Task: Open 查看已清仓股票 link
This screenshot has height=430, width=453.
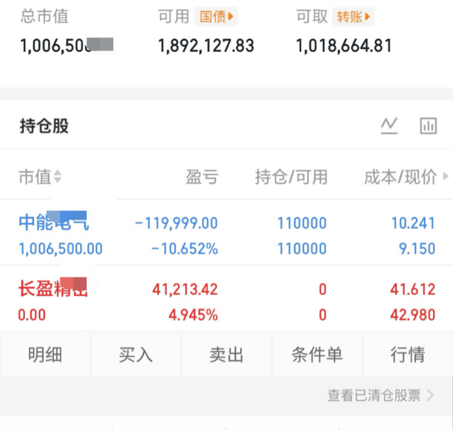Action: point(380,395)
